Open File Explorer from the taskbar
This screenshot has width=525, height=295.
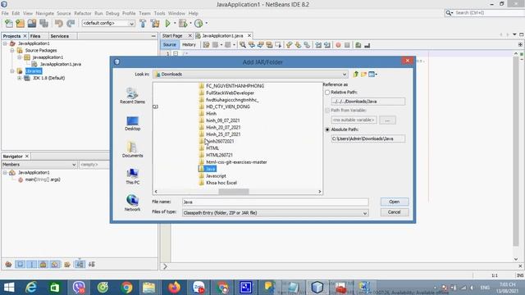(148, 288)
